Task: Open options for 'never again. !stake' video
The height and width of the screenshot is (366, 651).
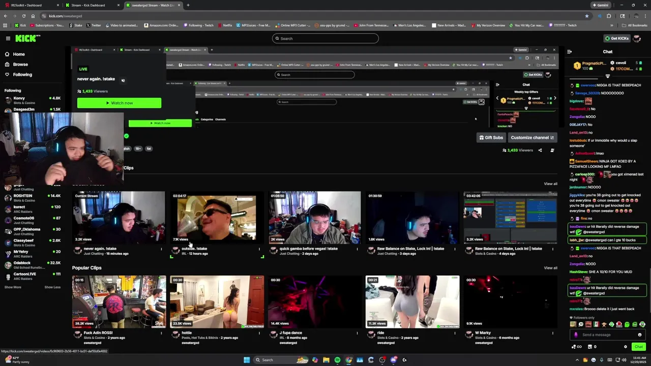Action: click(x=162, y=249)
